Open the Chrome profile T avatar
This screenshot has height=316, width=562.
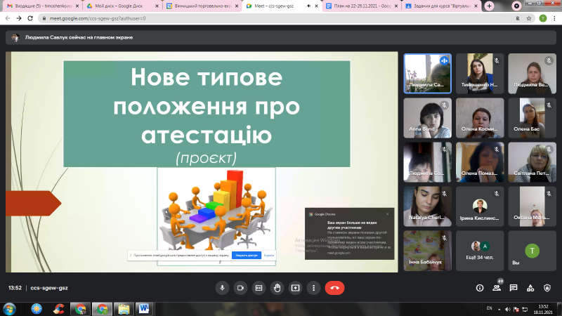pyautogui.click(x=543, y=18)
